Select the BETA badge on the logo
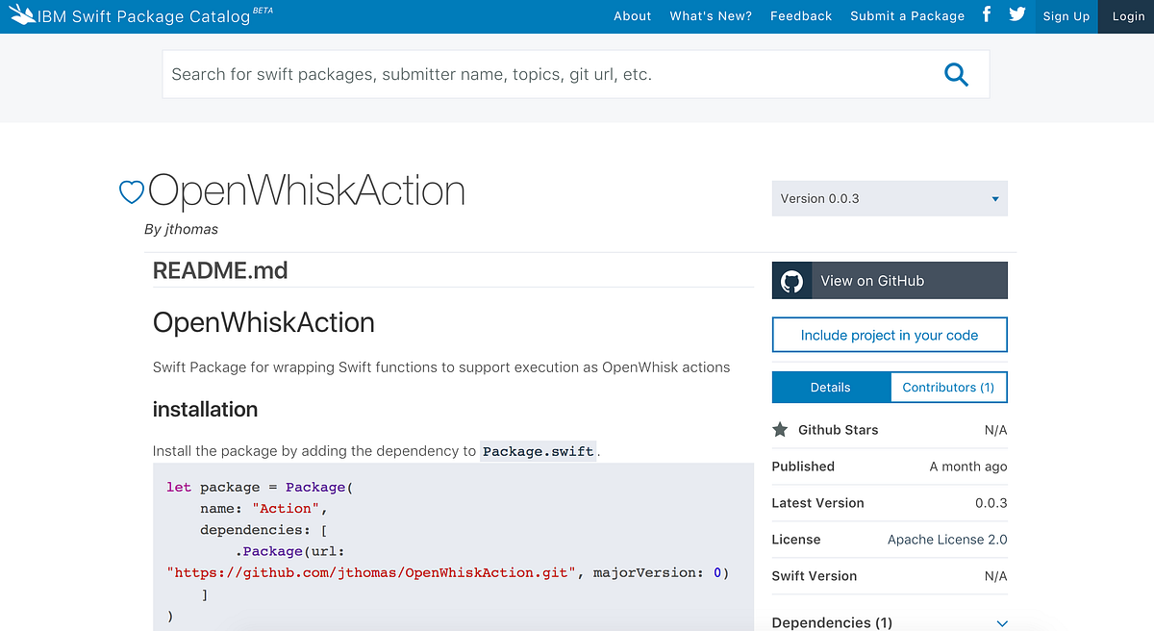This screenshot has height=631, width=1154. [x=262, y=9]
